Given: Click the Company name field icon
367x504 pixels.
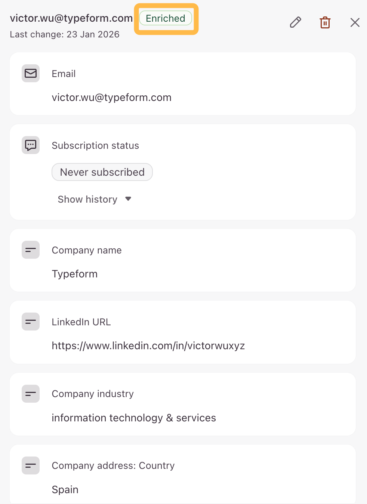Looking at the screenshot, I should click(x=31, y=250).
